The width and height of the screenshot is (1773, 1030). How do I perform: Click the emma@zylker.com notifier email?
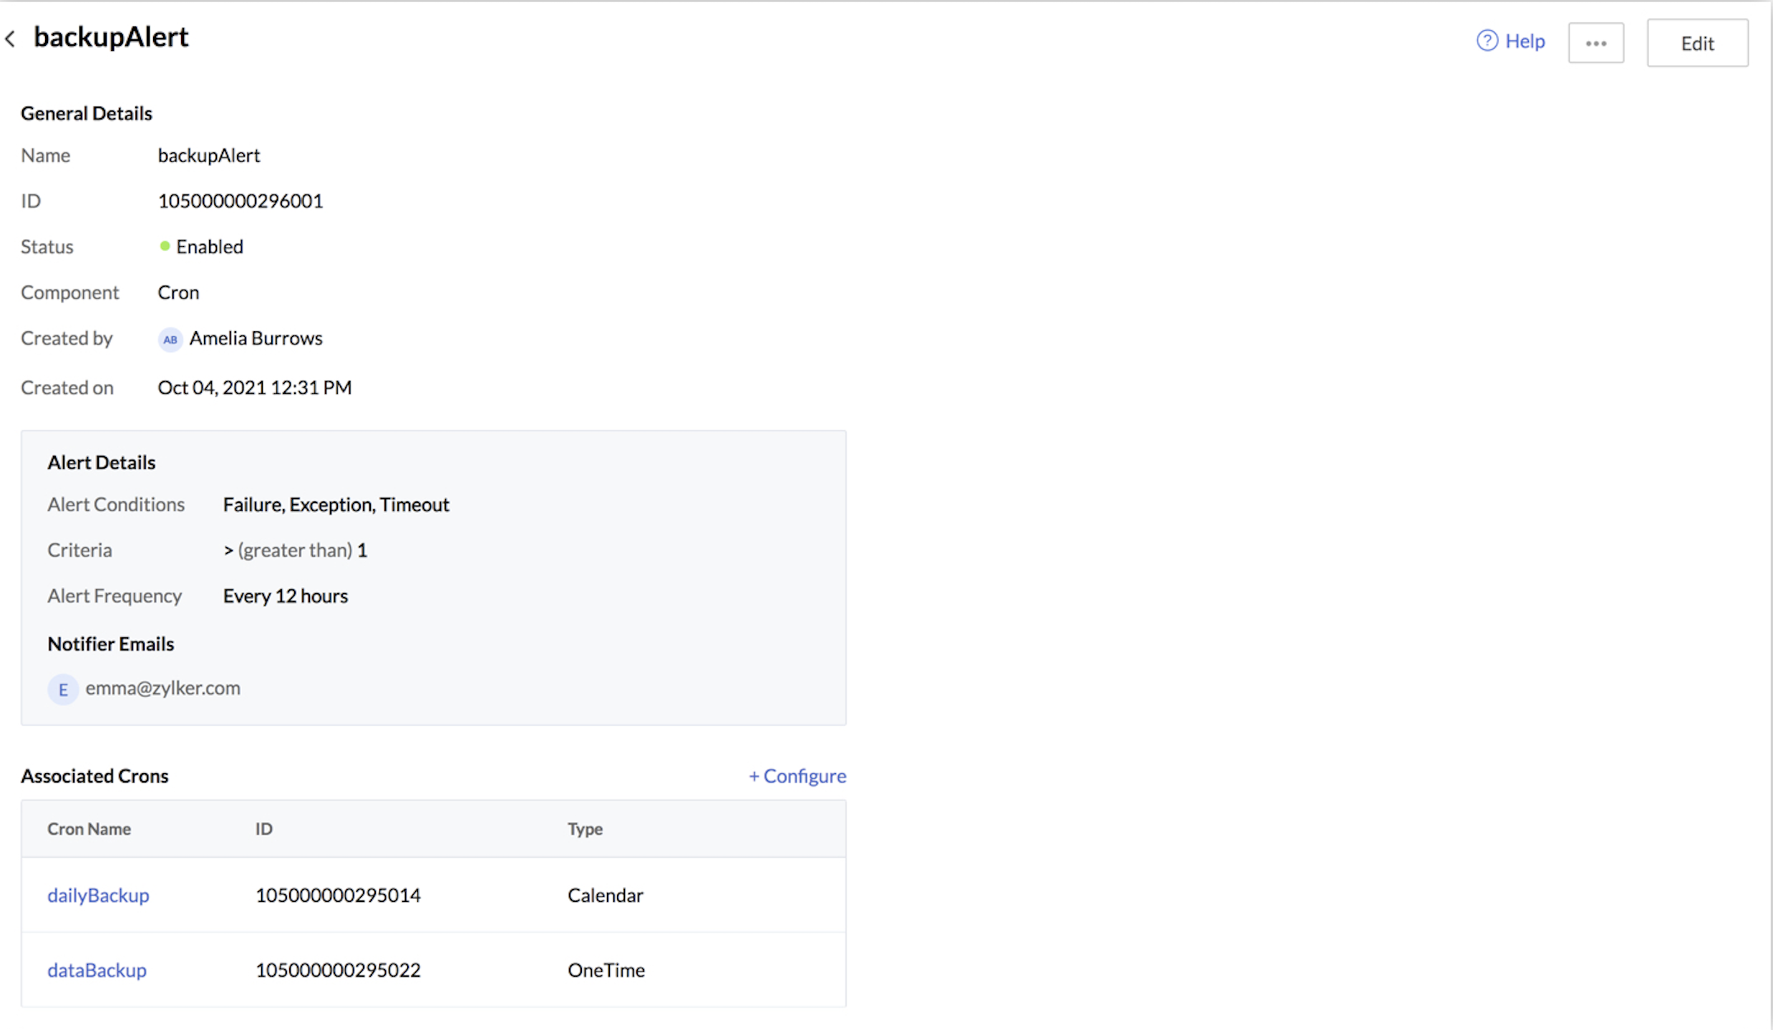pyautogui.click(x=162, y=688)
